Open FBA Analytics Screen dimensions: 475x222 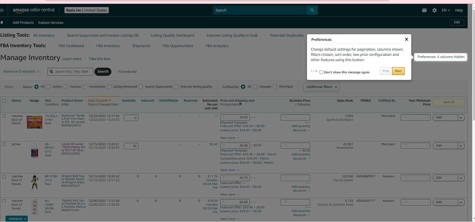217,46
